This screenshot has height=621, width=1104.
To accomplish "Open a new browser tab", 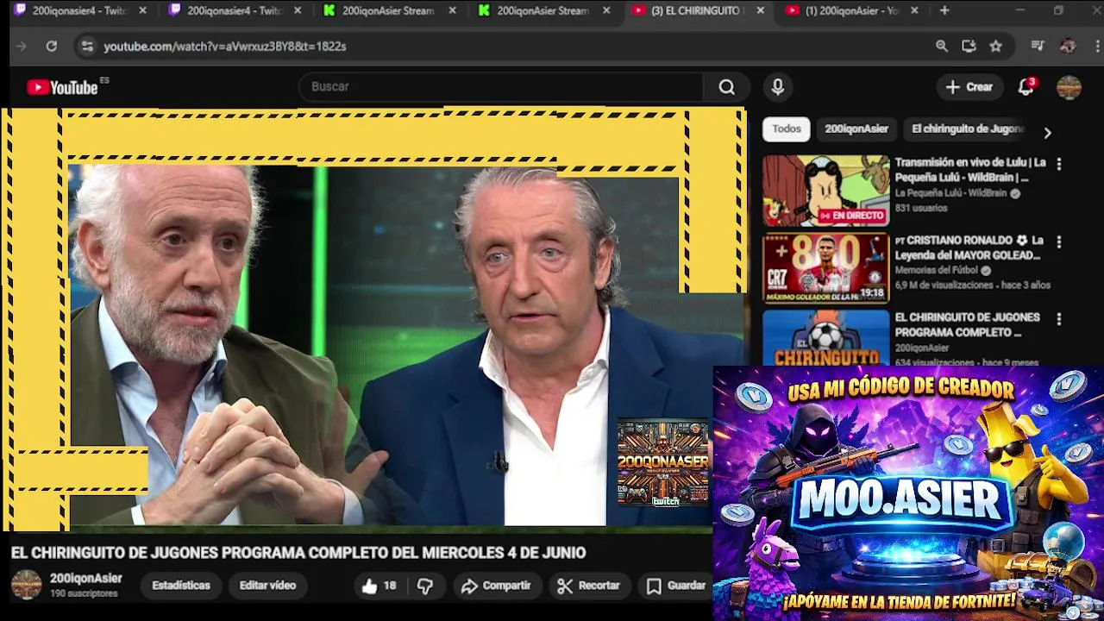I will click(944, 10).
